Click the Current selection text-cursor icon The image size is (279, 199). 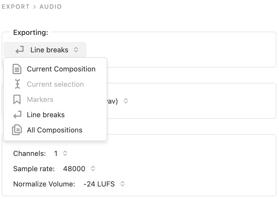pyautogui.click(x=17, y=84)
